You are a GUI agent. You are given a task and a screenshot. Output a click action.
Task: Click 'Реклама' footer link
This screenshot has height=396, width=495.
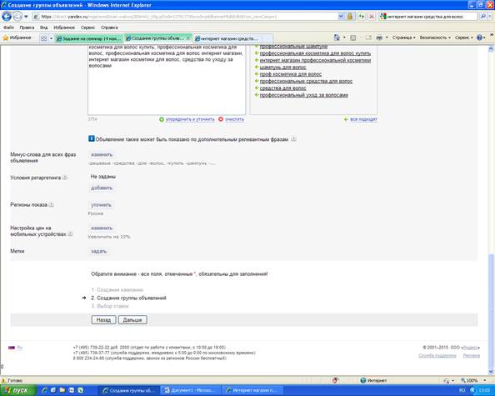coord(472,356)
